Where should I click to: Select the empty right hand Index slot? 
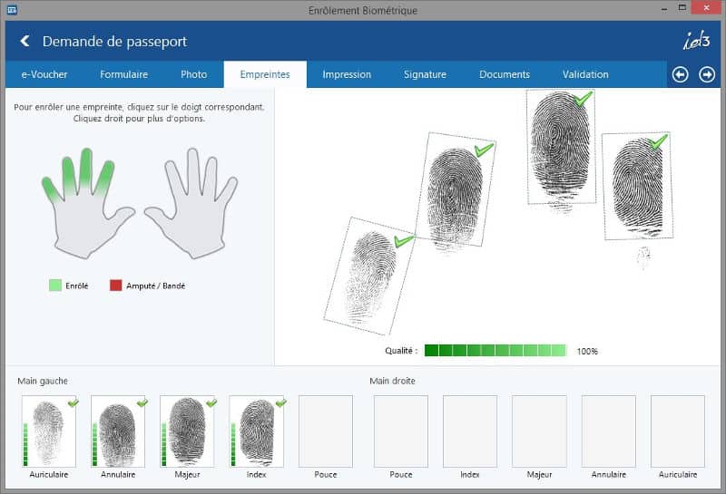pyautogui.click(x=470, y=431)
